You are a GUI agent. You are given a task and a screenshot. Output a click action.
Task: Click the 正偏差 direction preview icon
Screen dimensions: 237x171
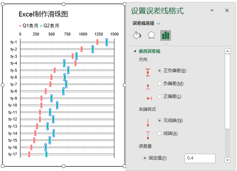pyautogui.click(x=149, y=99)
